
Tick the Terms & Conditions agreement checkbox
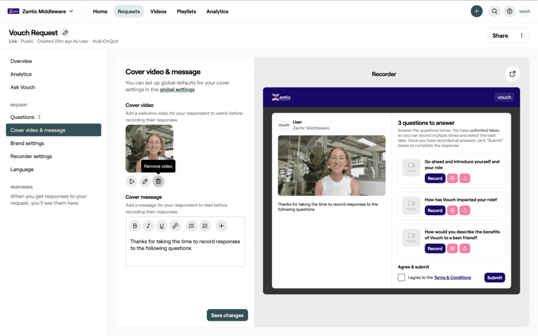click(401, 278)
